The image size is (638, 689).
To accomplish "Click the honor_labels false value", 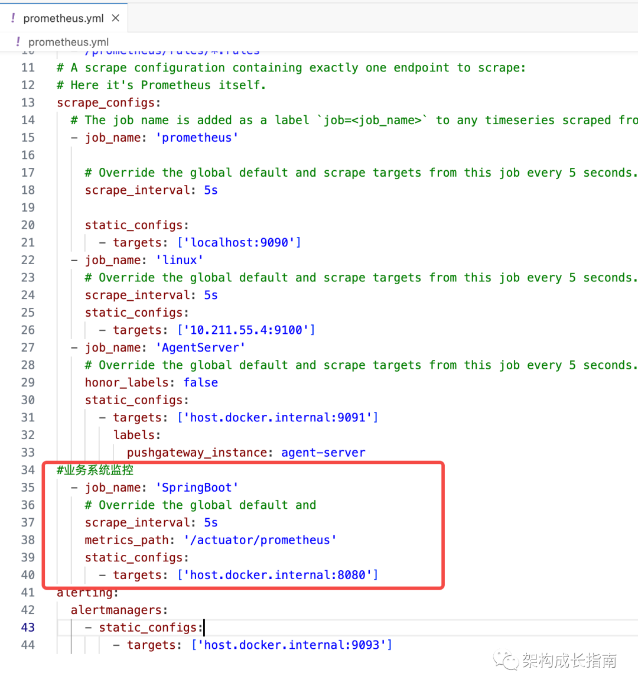I will click(x=200, y=382).
